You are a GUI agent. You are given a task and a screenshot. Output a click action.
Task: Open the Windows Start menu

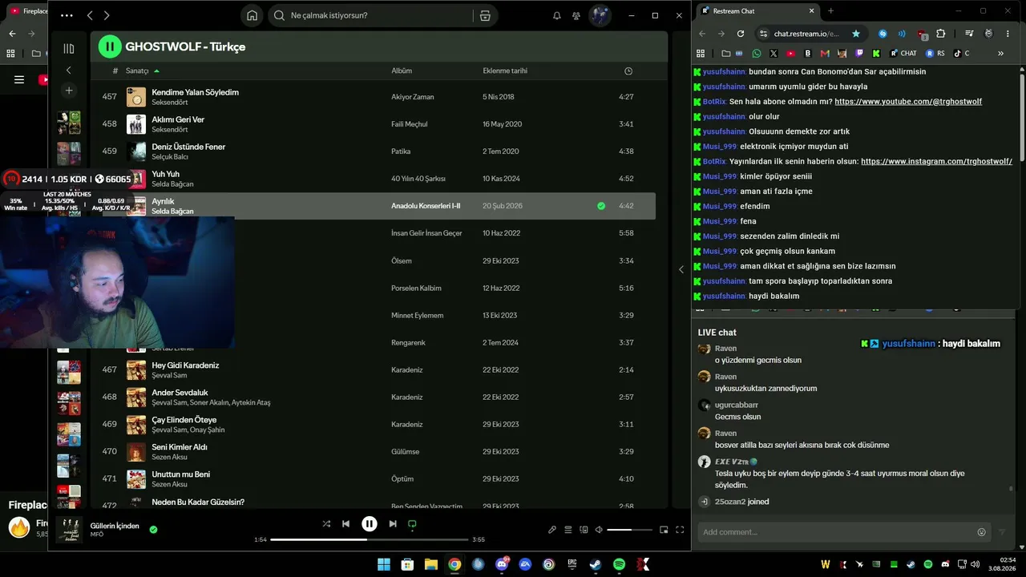(384, 564)
